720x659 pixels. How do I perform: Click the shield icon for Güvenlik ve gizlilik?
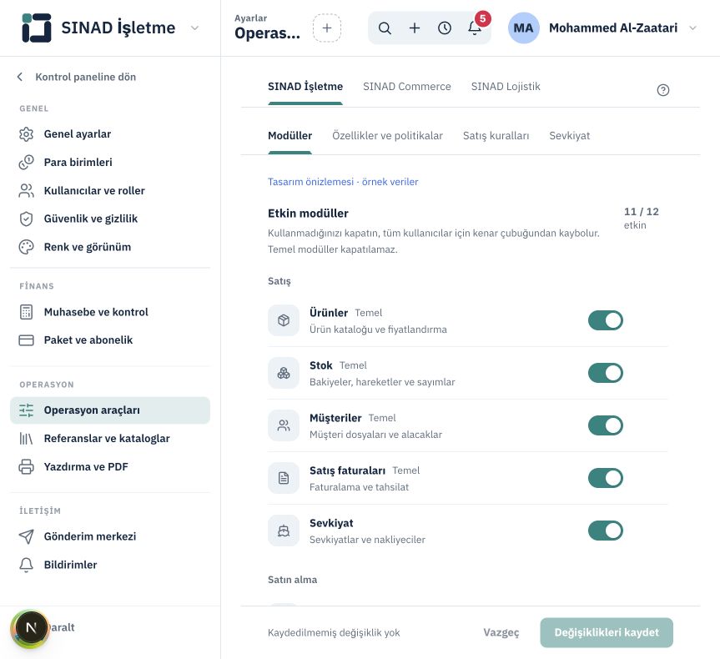click(x=26, y=219)
